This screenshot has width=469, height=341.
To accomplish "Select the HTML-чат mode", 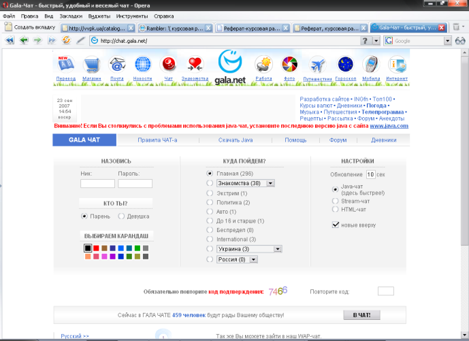I will click(x=336, y=210).
